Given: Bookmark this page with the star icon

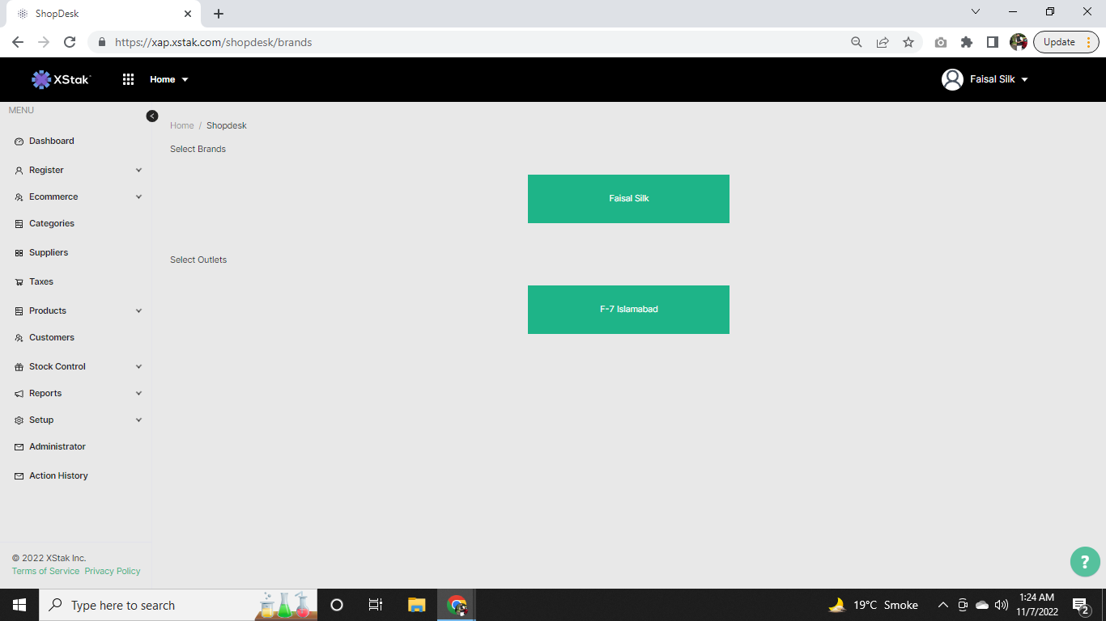Looking at the screenshot, I should coord(908,42).
